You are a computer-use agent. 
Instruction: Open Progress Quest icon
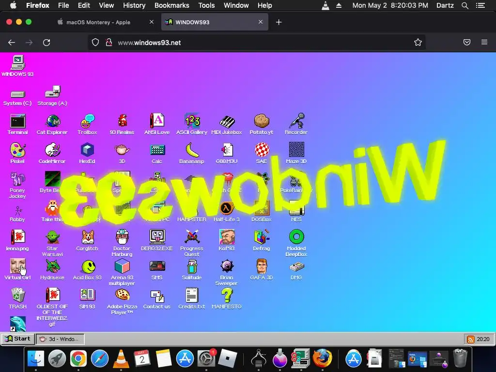(192, 237)
